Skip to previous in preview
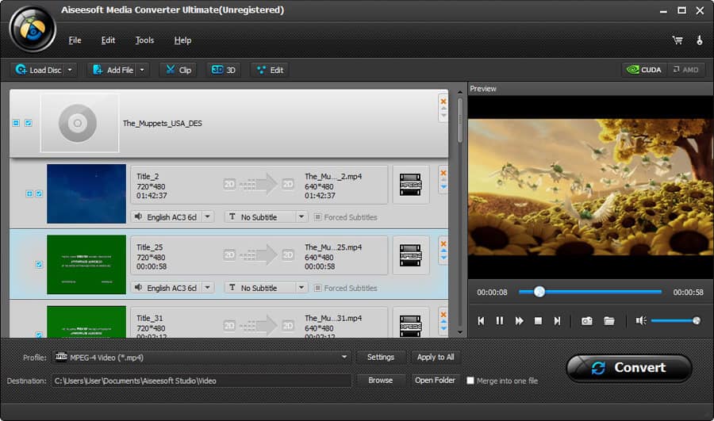The image size is (714, 421). pos(482,321)
